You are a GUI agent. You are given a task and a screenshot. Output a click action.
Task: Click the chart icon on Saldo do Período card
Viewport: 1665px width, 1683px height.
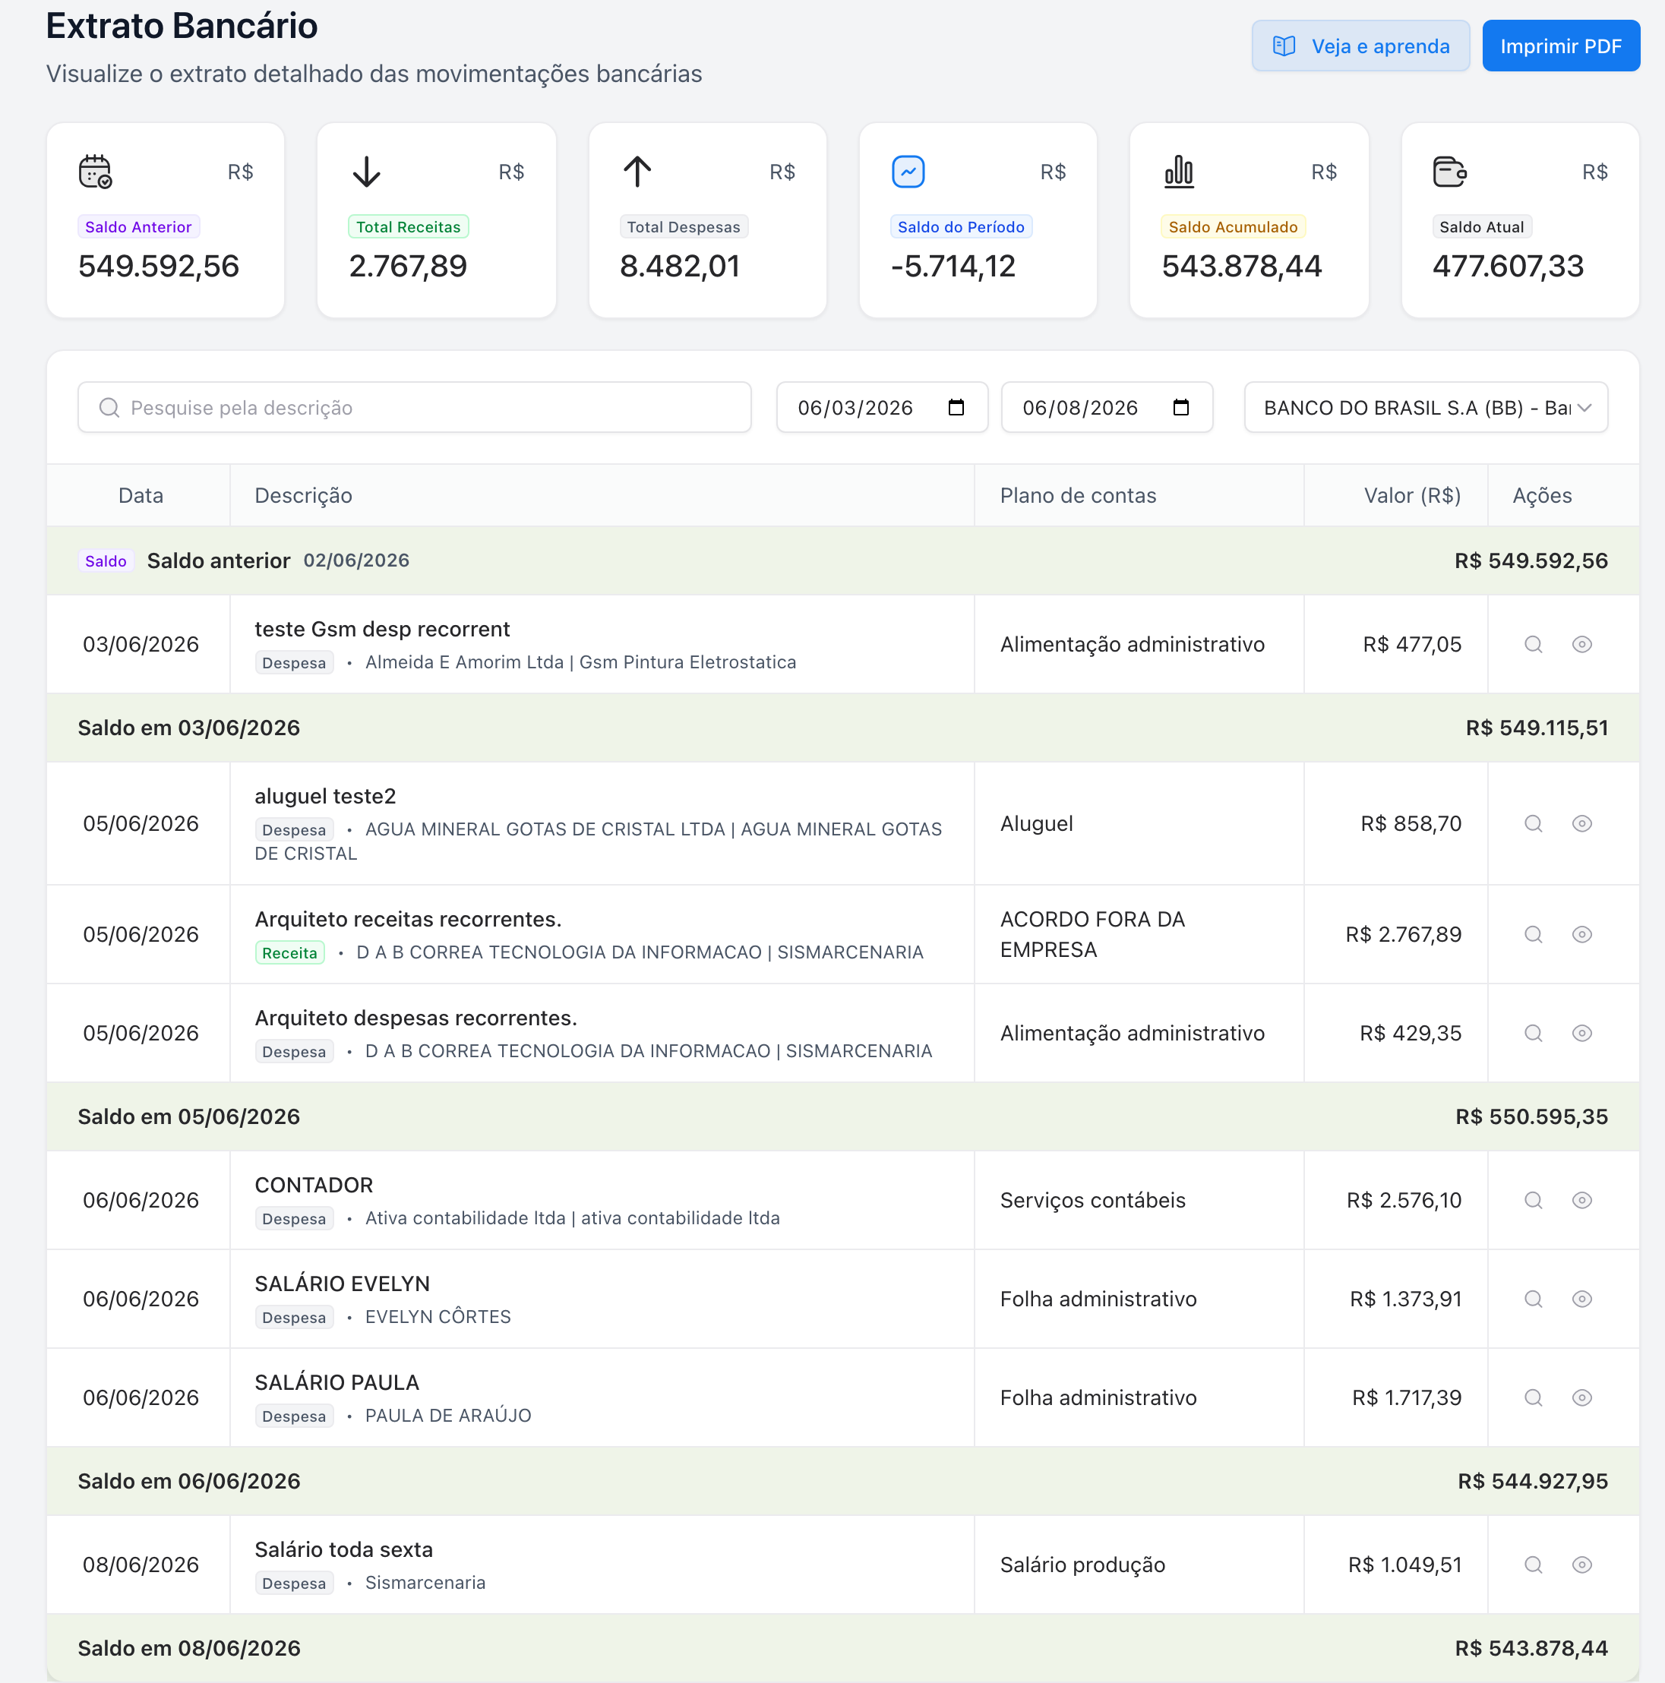coord(908,172)
